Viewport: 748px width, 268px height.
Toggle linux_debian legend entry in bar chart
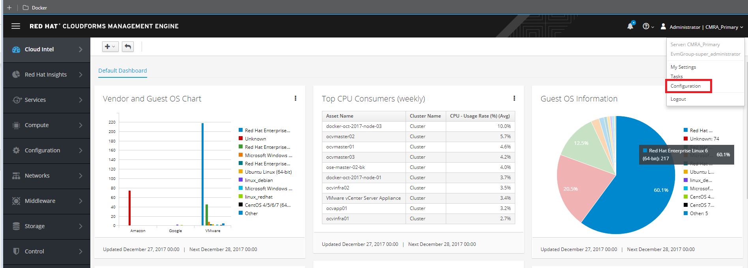click(256, 180)
